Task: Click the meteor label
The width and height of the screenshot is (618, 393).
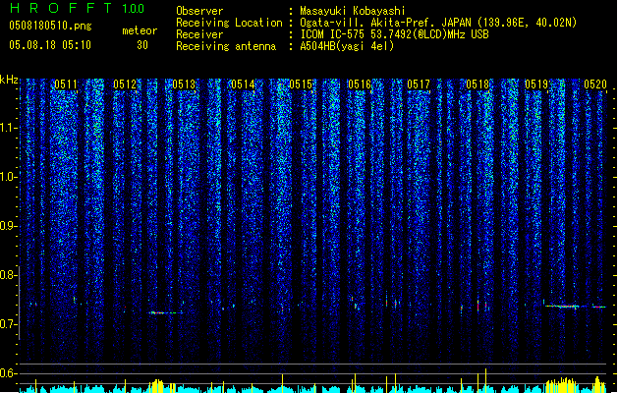Action: pos(140,30)
